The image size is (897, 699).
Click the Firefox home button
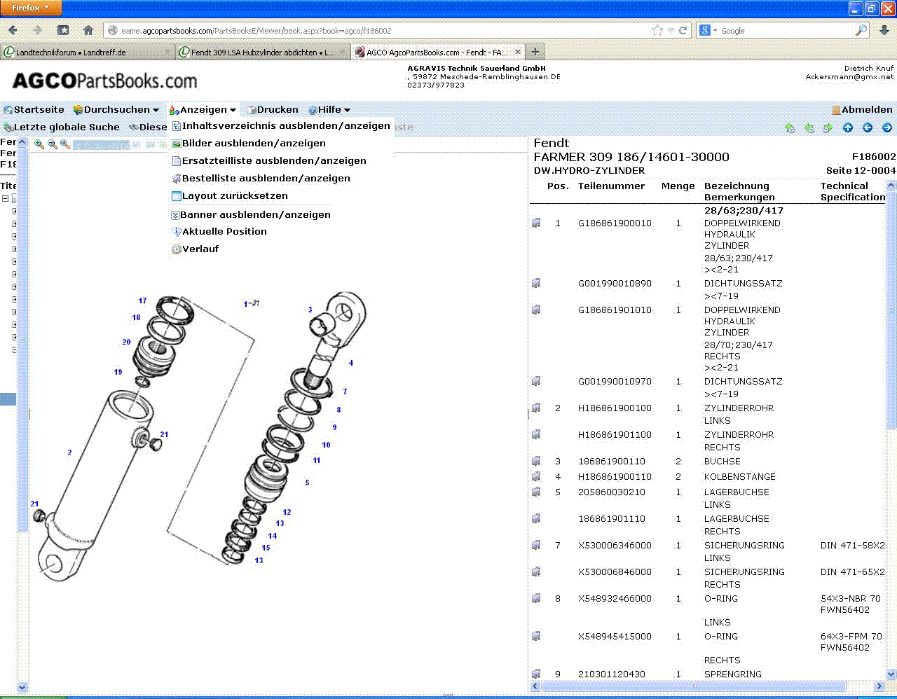pos(88,30)
